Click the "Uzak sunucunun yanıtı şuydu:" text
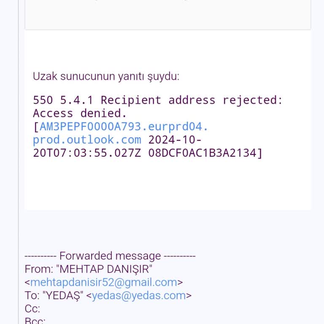Screen dimensions: 324x324 [x=106, y=76]
